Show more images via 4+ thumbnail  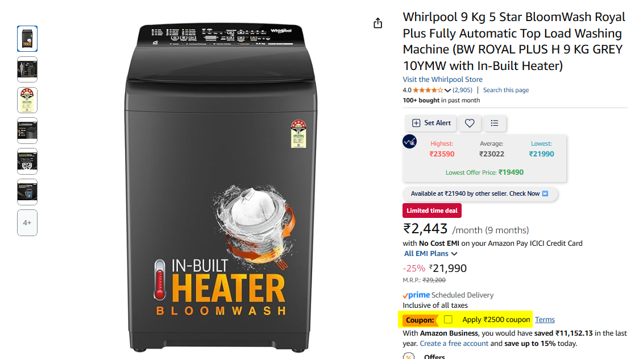coord(27,223)
